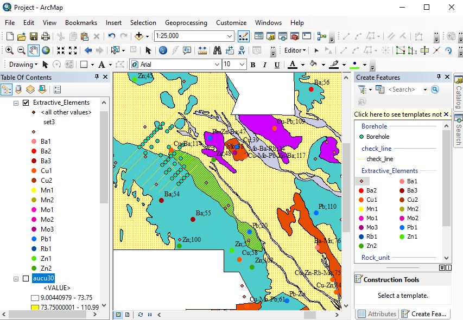
Task: Select the Borehole feature template
Action: pos(375,137)
